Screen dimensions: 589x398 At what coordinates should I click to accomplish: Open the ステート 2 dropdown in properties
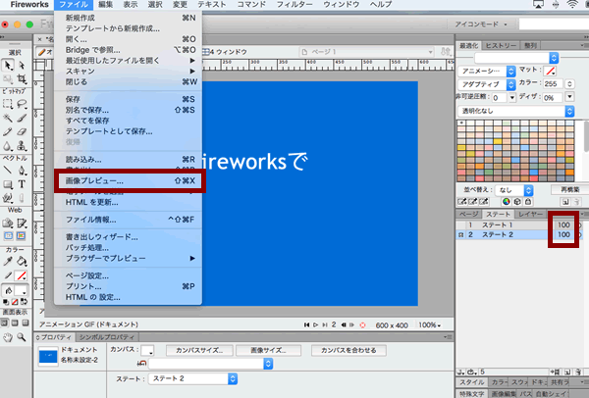pos(193,378)
